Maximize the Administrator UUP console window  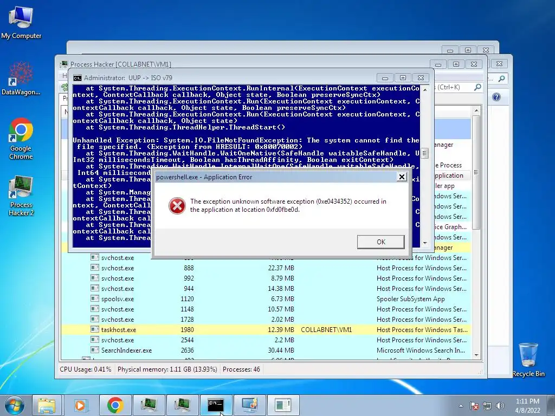pyautogui.click(x=403, y=78)
